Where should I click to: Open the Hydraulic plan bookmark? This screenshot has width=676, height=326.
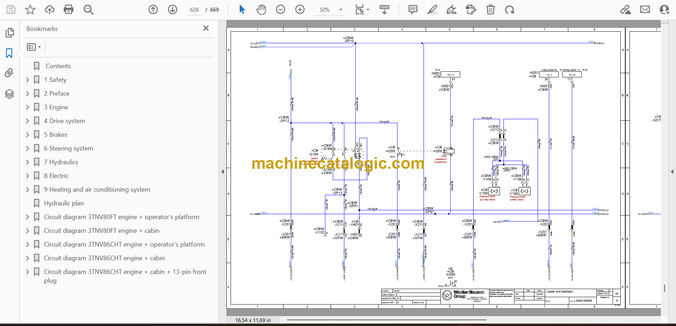point(64,203)
